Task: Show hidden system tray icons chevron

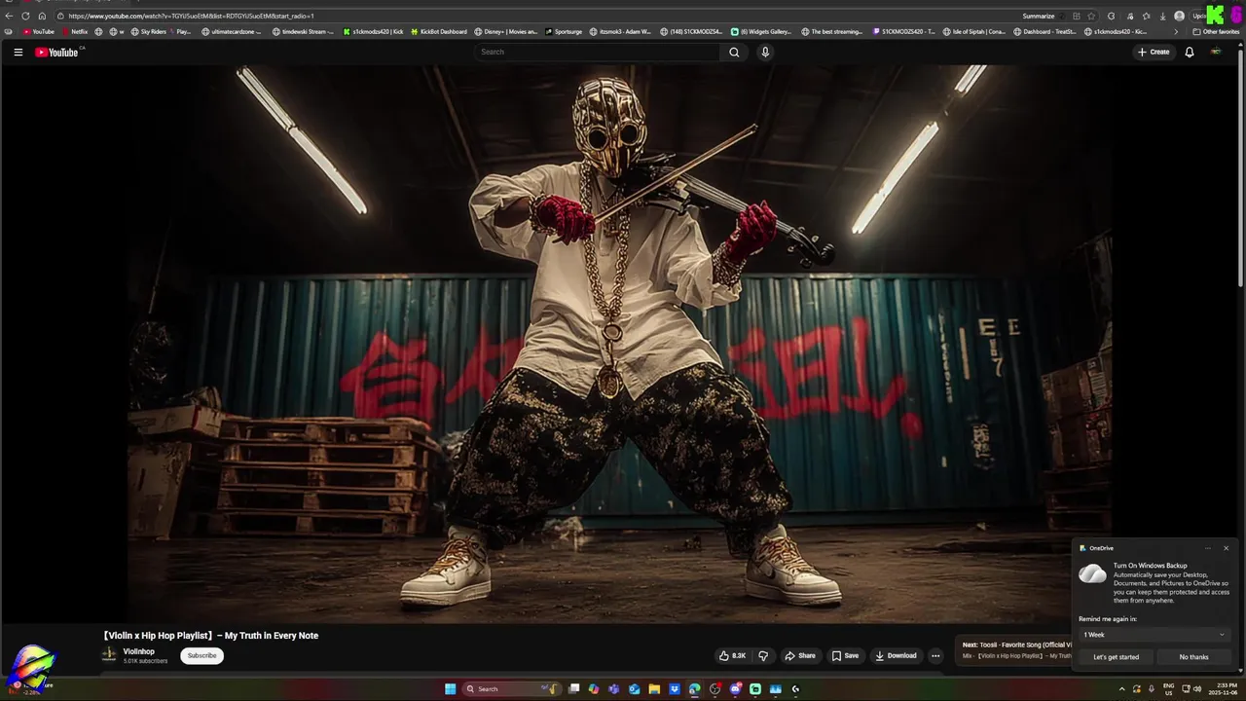Action: [1121, 688]
